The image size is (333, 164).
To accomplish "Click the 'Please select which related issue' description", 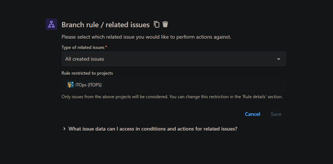I will (146, 37).
